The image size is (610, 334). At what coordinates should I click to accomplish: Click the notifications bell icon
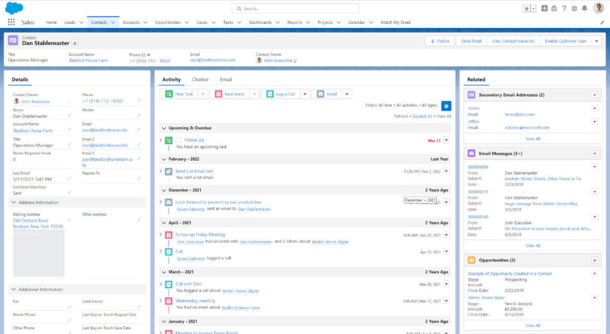coord(584,8)
